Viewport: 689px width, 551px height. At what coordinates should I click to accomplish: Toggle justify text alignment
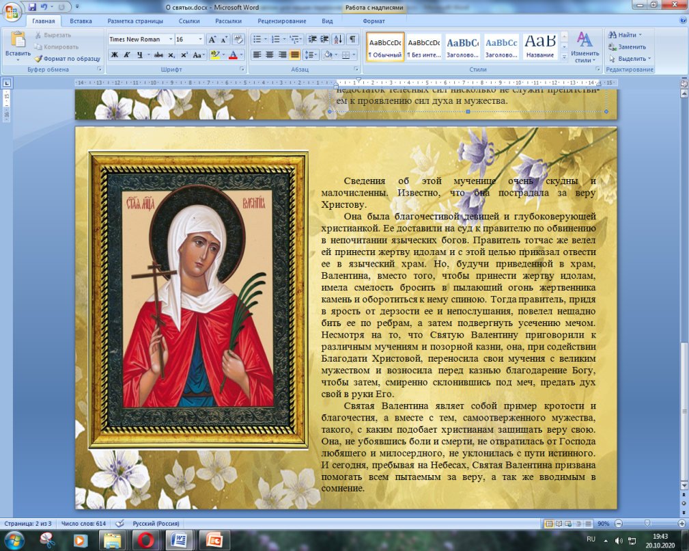point(294,55)
